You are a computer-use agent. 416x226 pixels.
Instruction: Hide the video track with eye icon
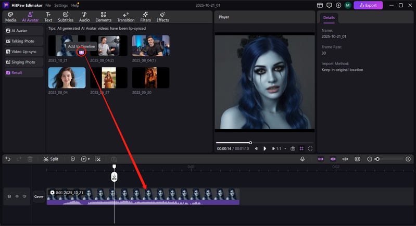17,196
